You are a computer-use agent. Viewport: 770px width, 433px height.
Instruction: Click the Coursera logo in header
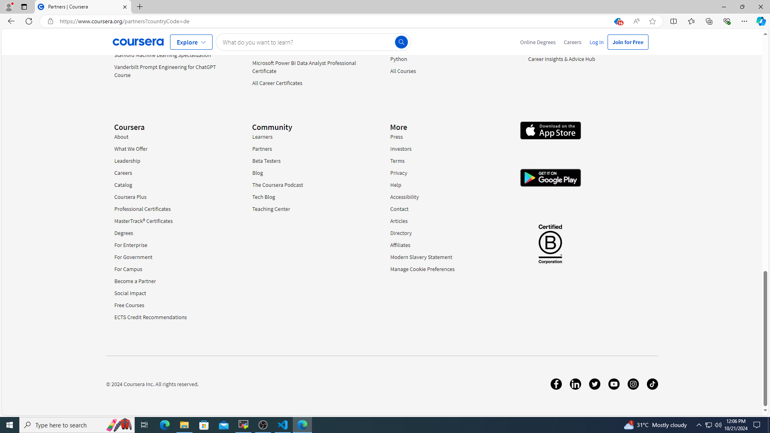click(x=138, y=42)
